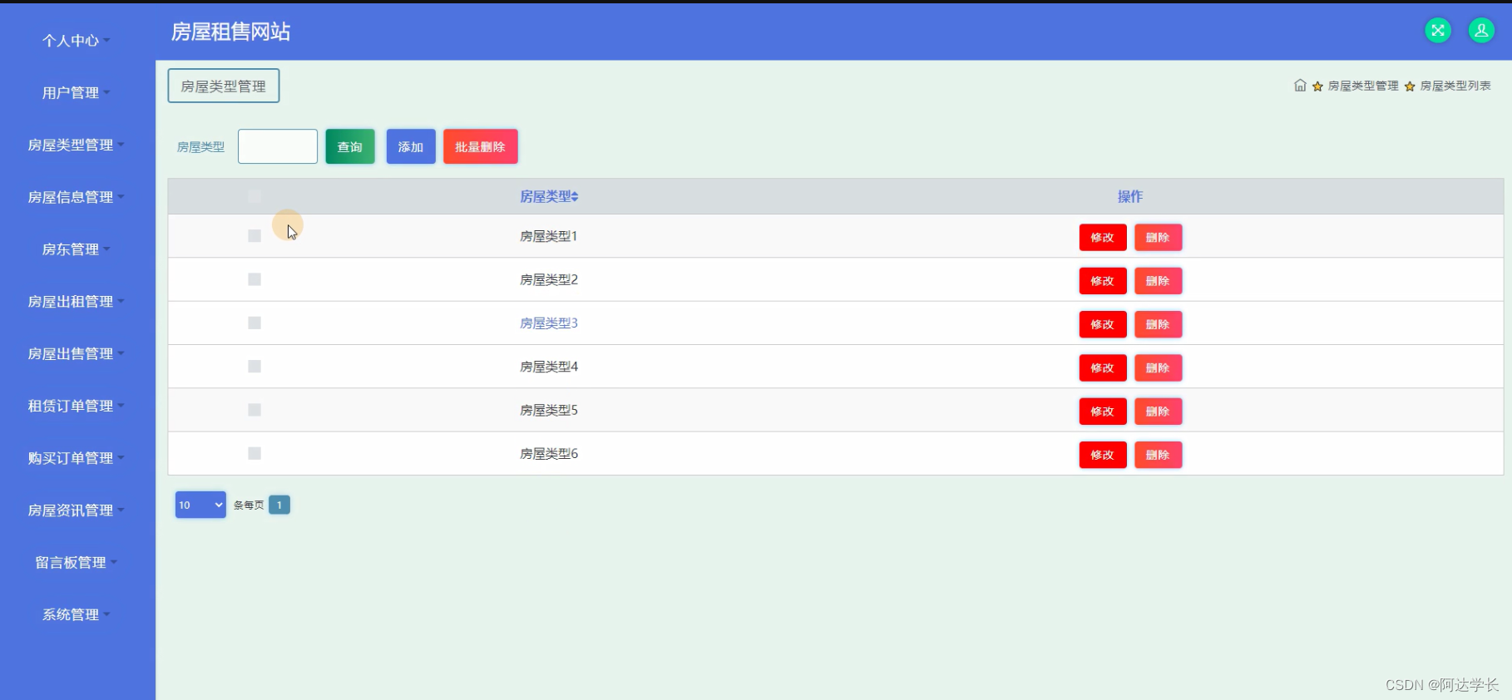Expand the 房东管理 sidebar menu

[76, 249]
